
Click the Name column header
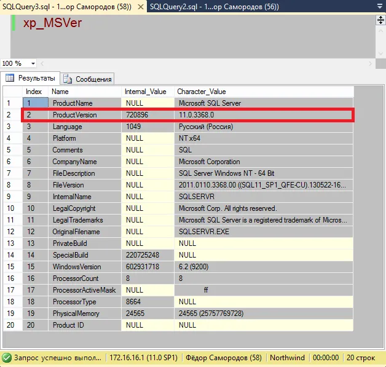point(60,92)
